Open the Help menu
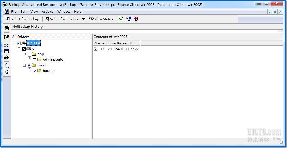 coord(78,11)
